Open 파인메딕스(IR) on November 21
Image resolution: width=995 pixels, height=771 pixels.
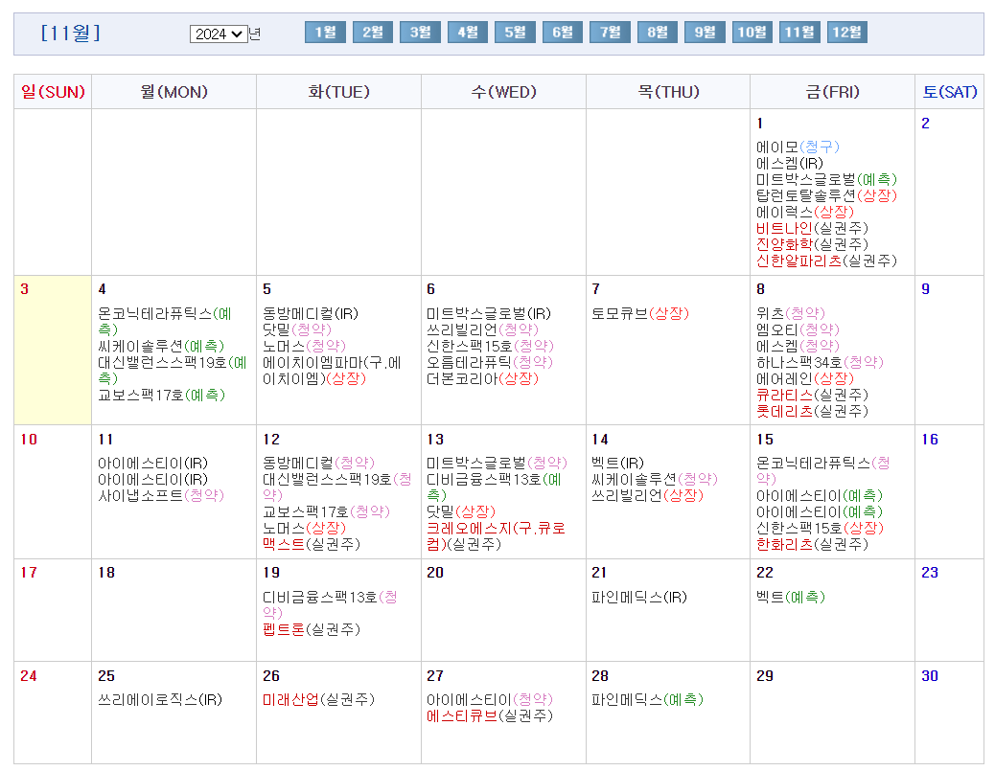coord(639,598)
